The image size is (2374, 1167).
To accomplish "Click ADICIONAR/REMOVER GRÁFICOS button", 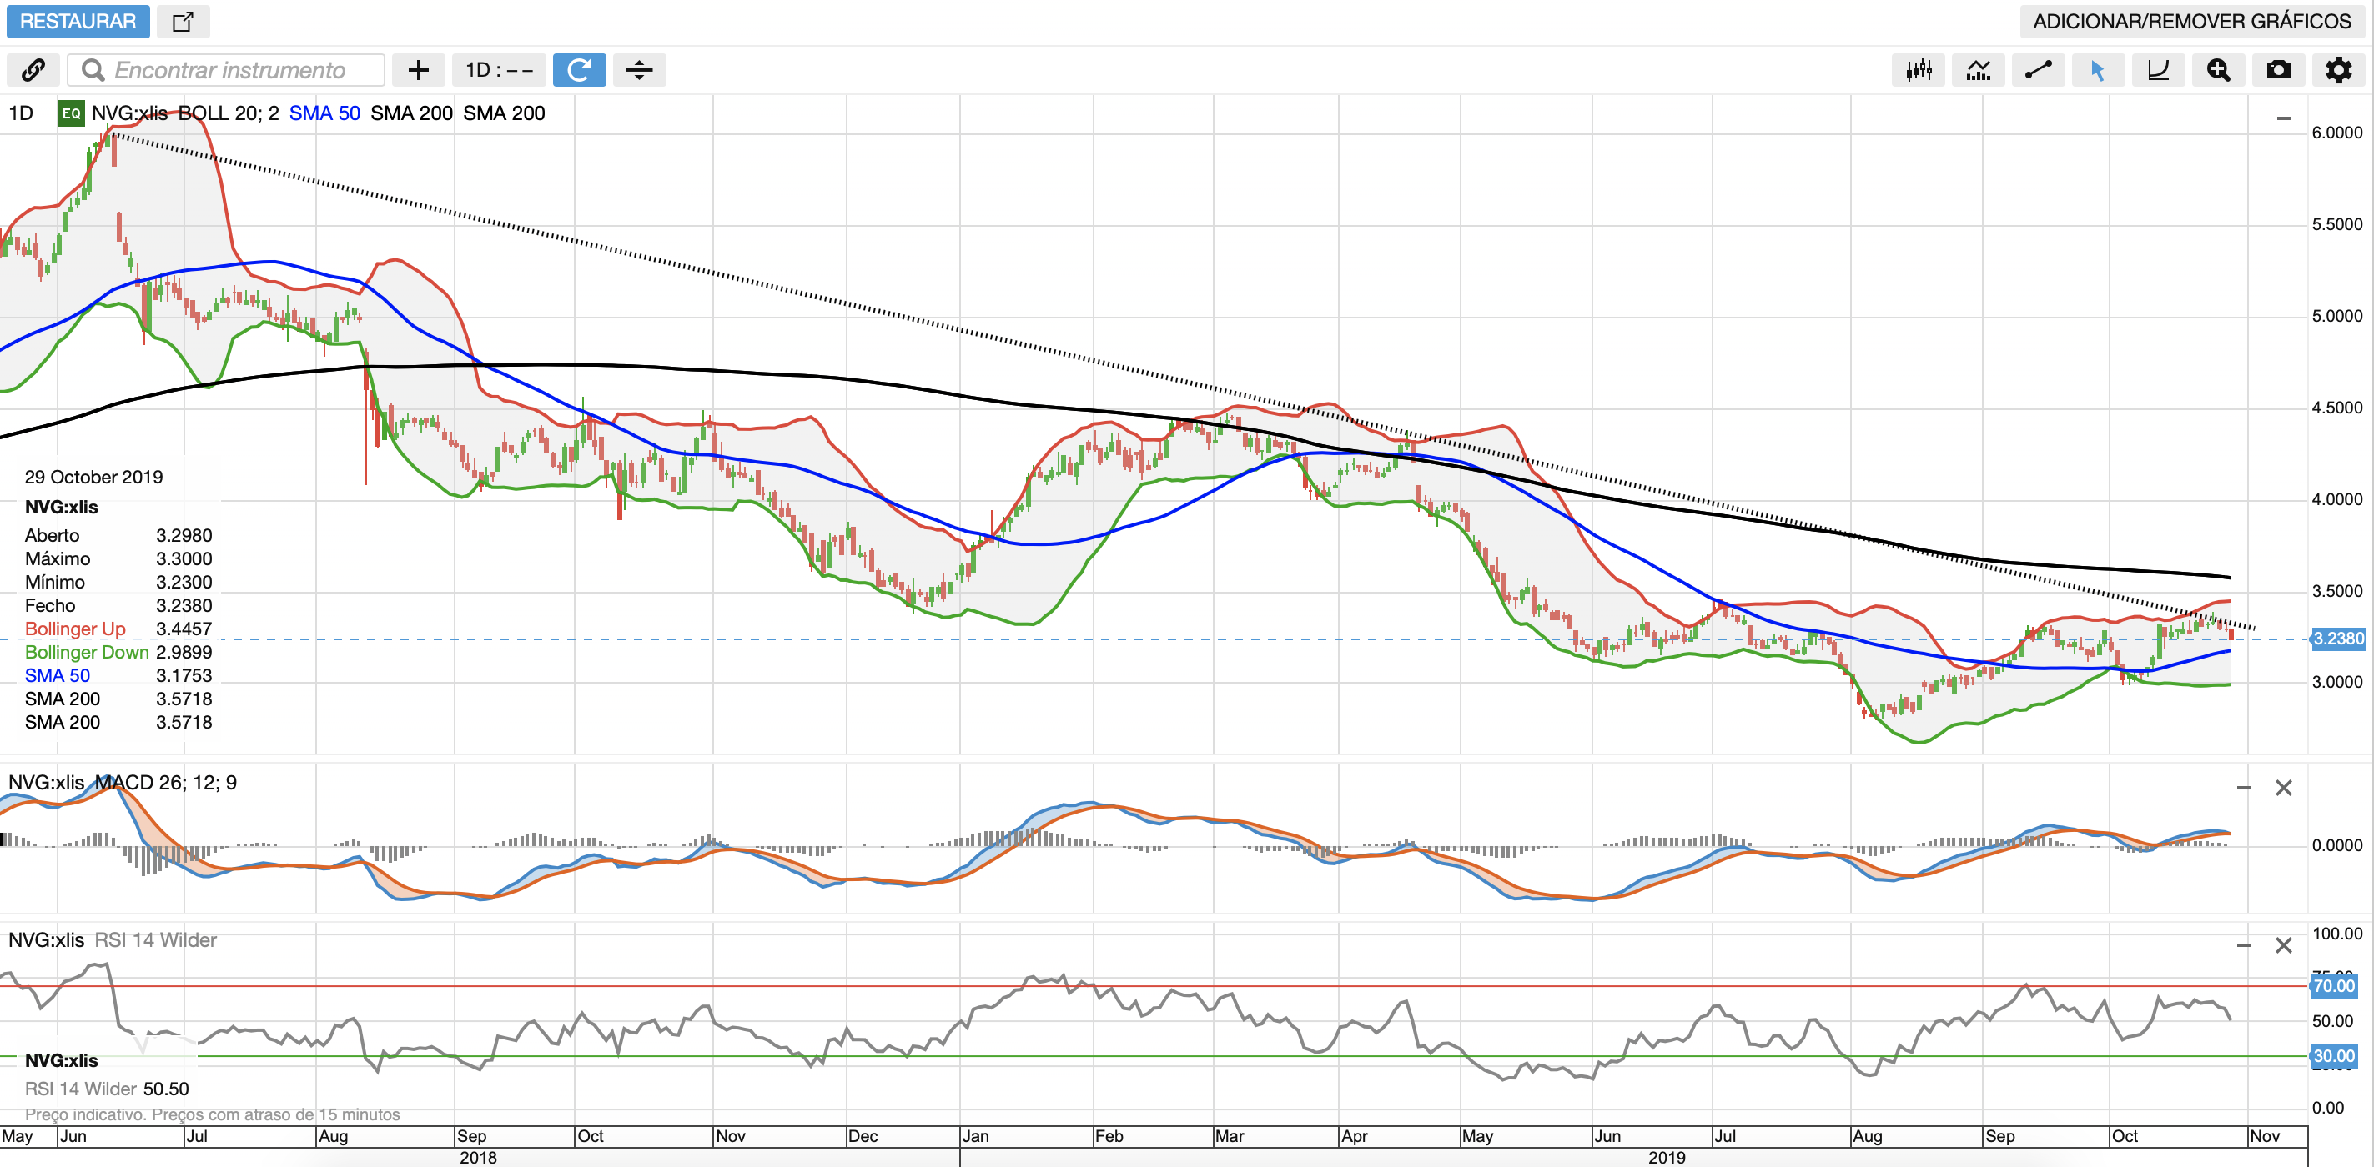I will (2191, 21).
